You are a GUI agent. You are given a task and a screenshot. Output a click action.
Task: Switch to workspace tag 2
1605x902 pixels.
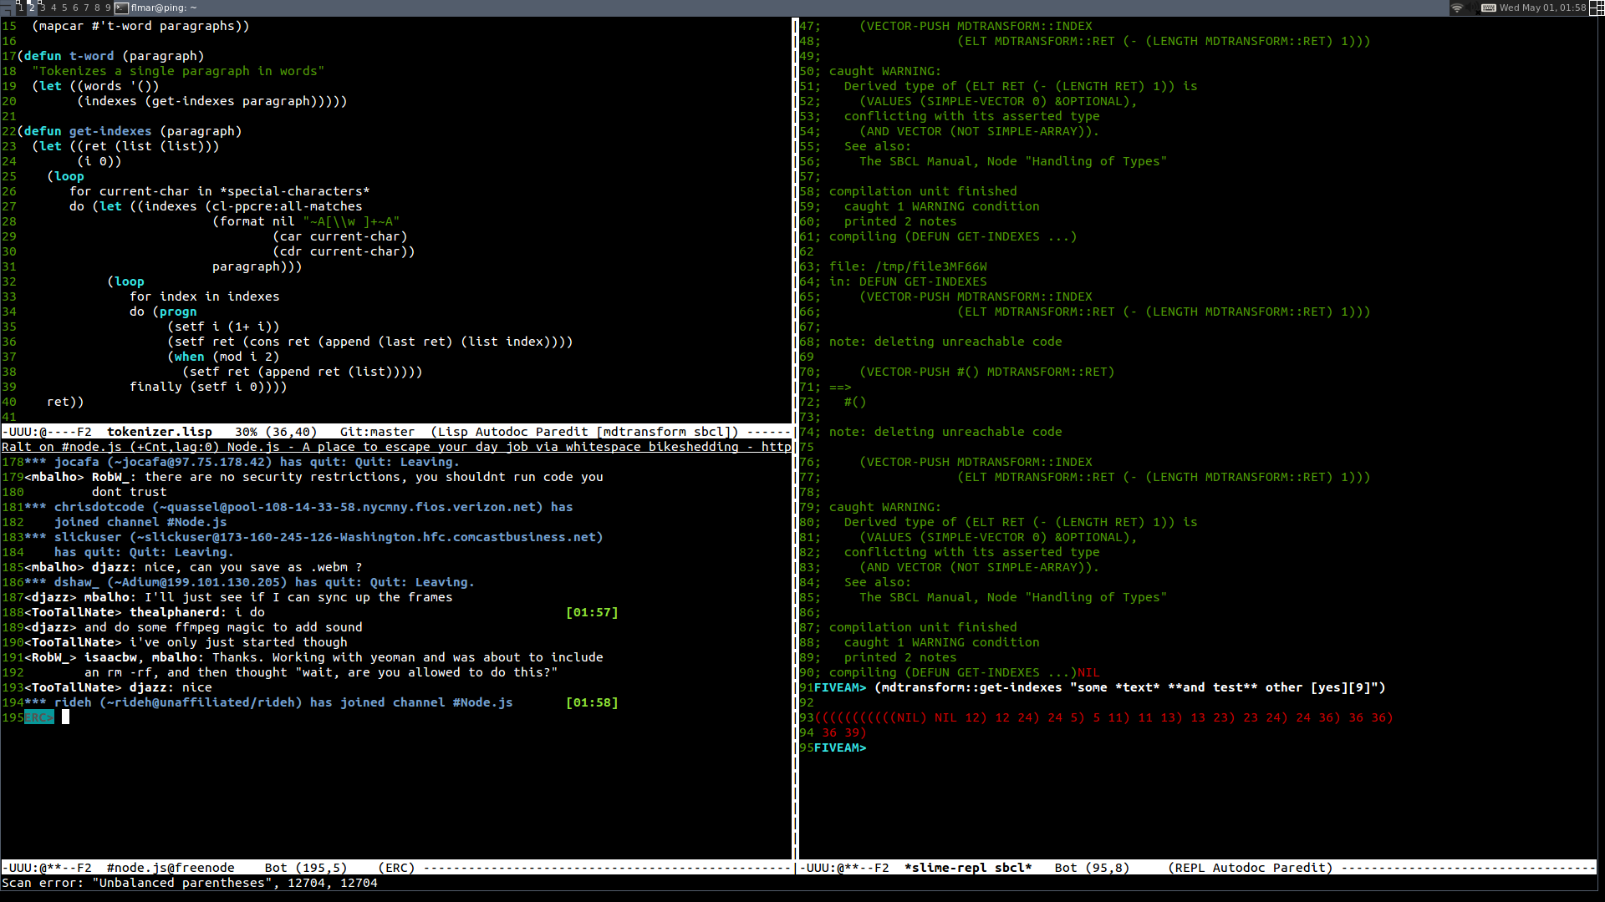click(x=33, y=8)
